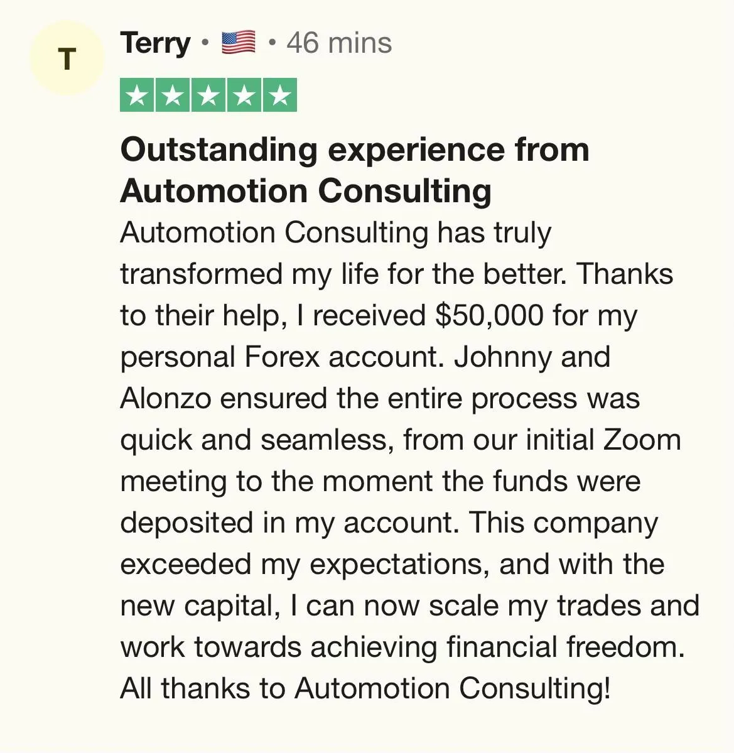This screenshot has width=734, height=753.
Task: Click the name Alonzo in the review
Action: 166,399
